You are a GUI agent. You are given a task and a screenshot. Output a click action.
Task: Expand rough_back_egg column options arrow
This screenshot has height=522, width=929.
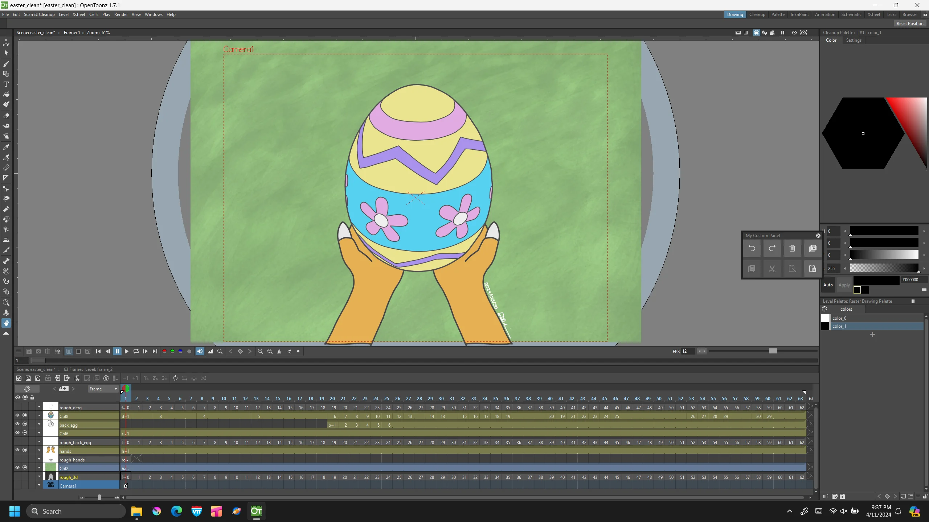pyautogui.click(x=39, y=442)
